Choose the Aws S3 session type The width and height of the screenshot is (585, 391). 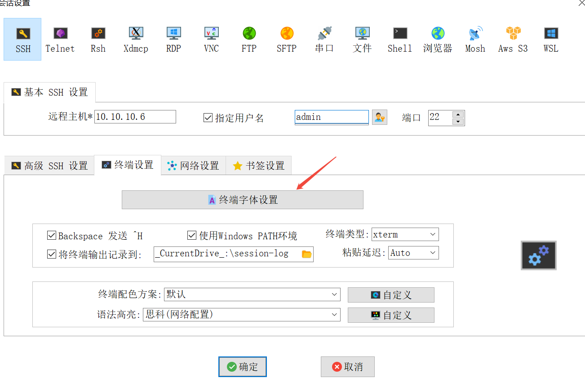(x=513, y=39)
